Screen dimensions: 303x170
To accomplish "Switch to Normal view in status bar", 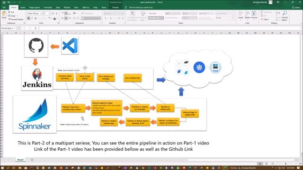I will pos(260,164).
